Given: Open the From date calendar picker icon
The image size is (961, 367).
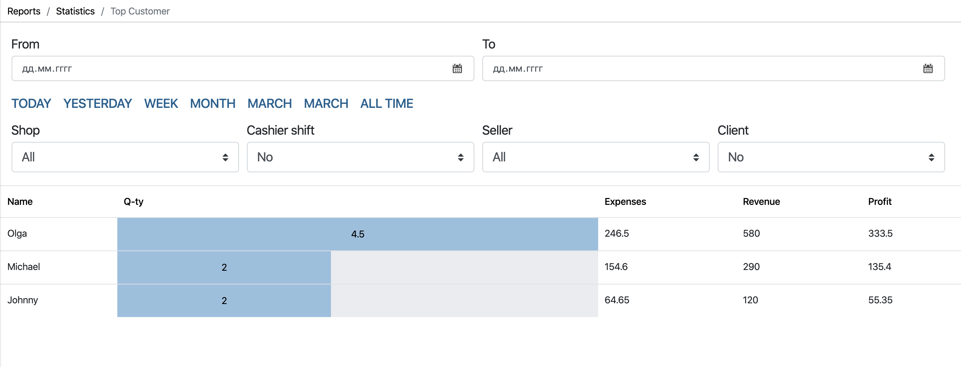Looking at the screenshot, I should coord(457,69).
